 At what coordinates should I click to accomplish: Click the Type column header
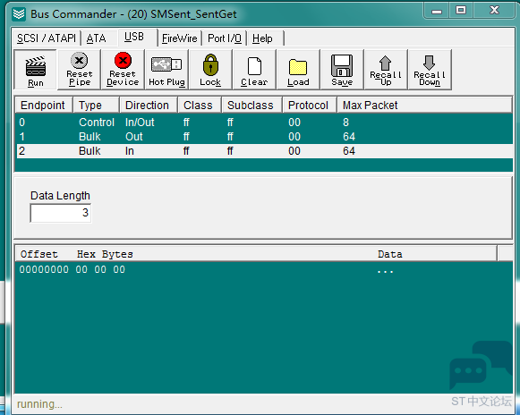point(96,105)
